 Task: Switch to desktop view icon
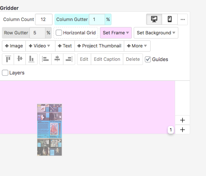tap(154, 19)
